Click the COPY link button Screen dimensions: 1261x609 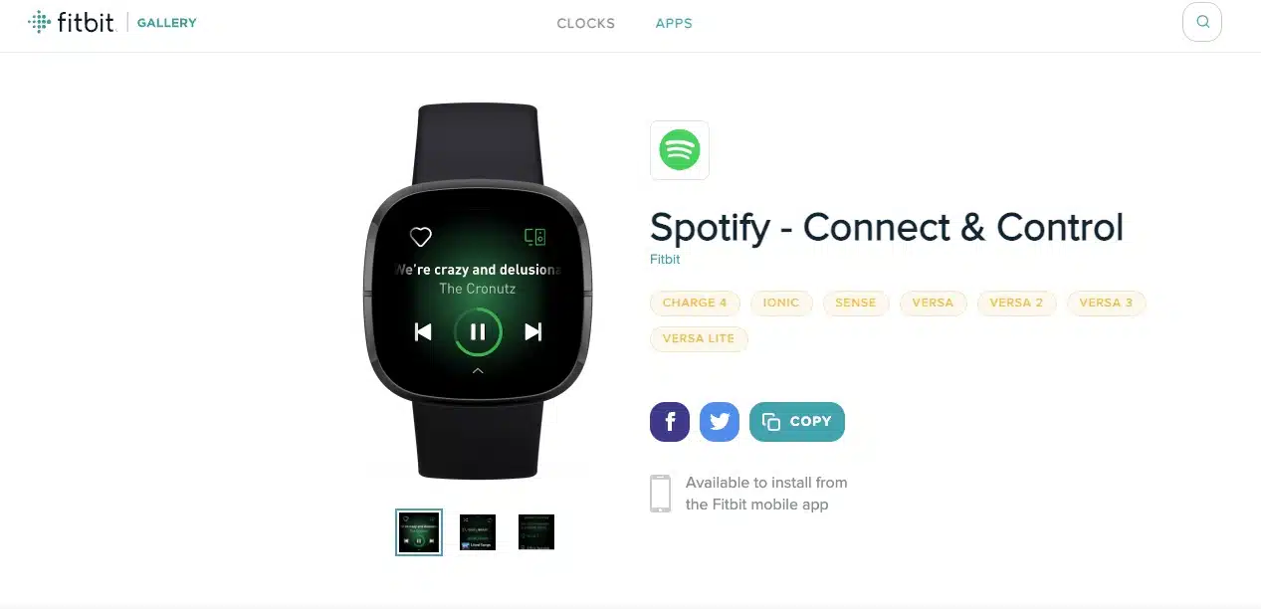tap(797, 422)
